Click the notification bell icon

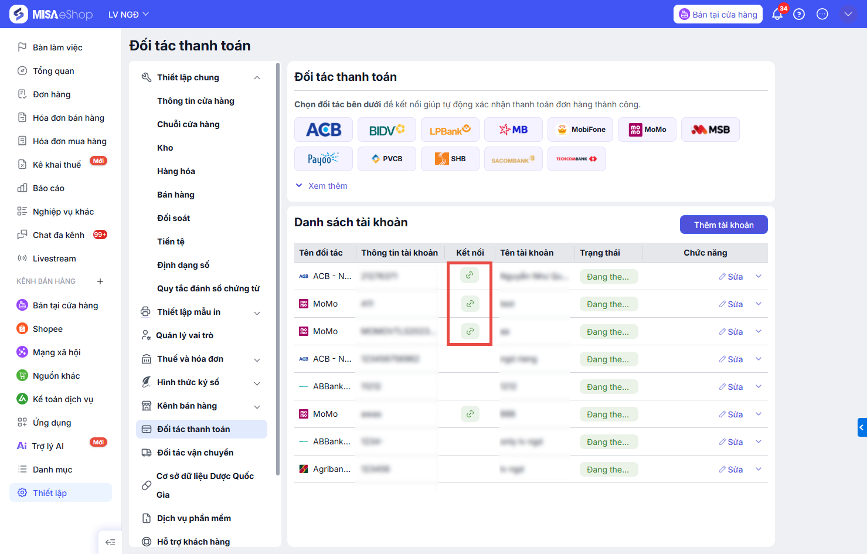pos(777,15)
